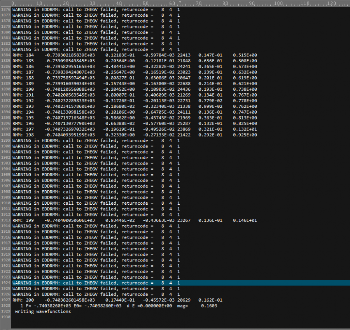Viewport: 350px width, 330px height.
Task: Click the value -0.64705E-03
Action: tap(159, 112)
